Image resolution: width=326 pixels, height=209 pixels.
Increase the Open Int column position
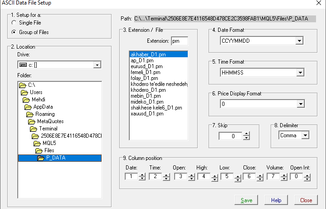point(307,175)
